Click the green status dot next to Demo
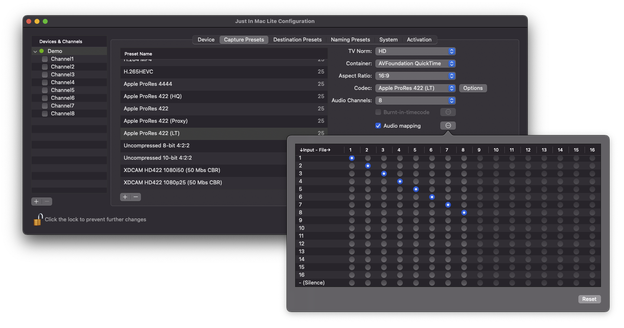 (x=42, y=51)
